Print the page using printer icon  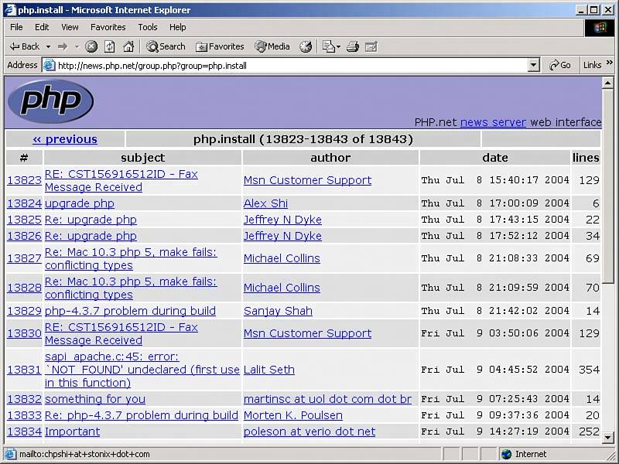353,46
